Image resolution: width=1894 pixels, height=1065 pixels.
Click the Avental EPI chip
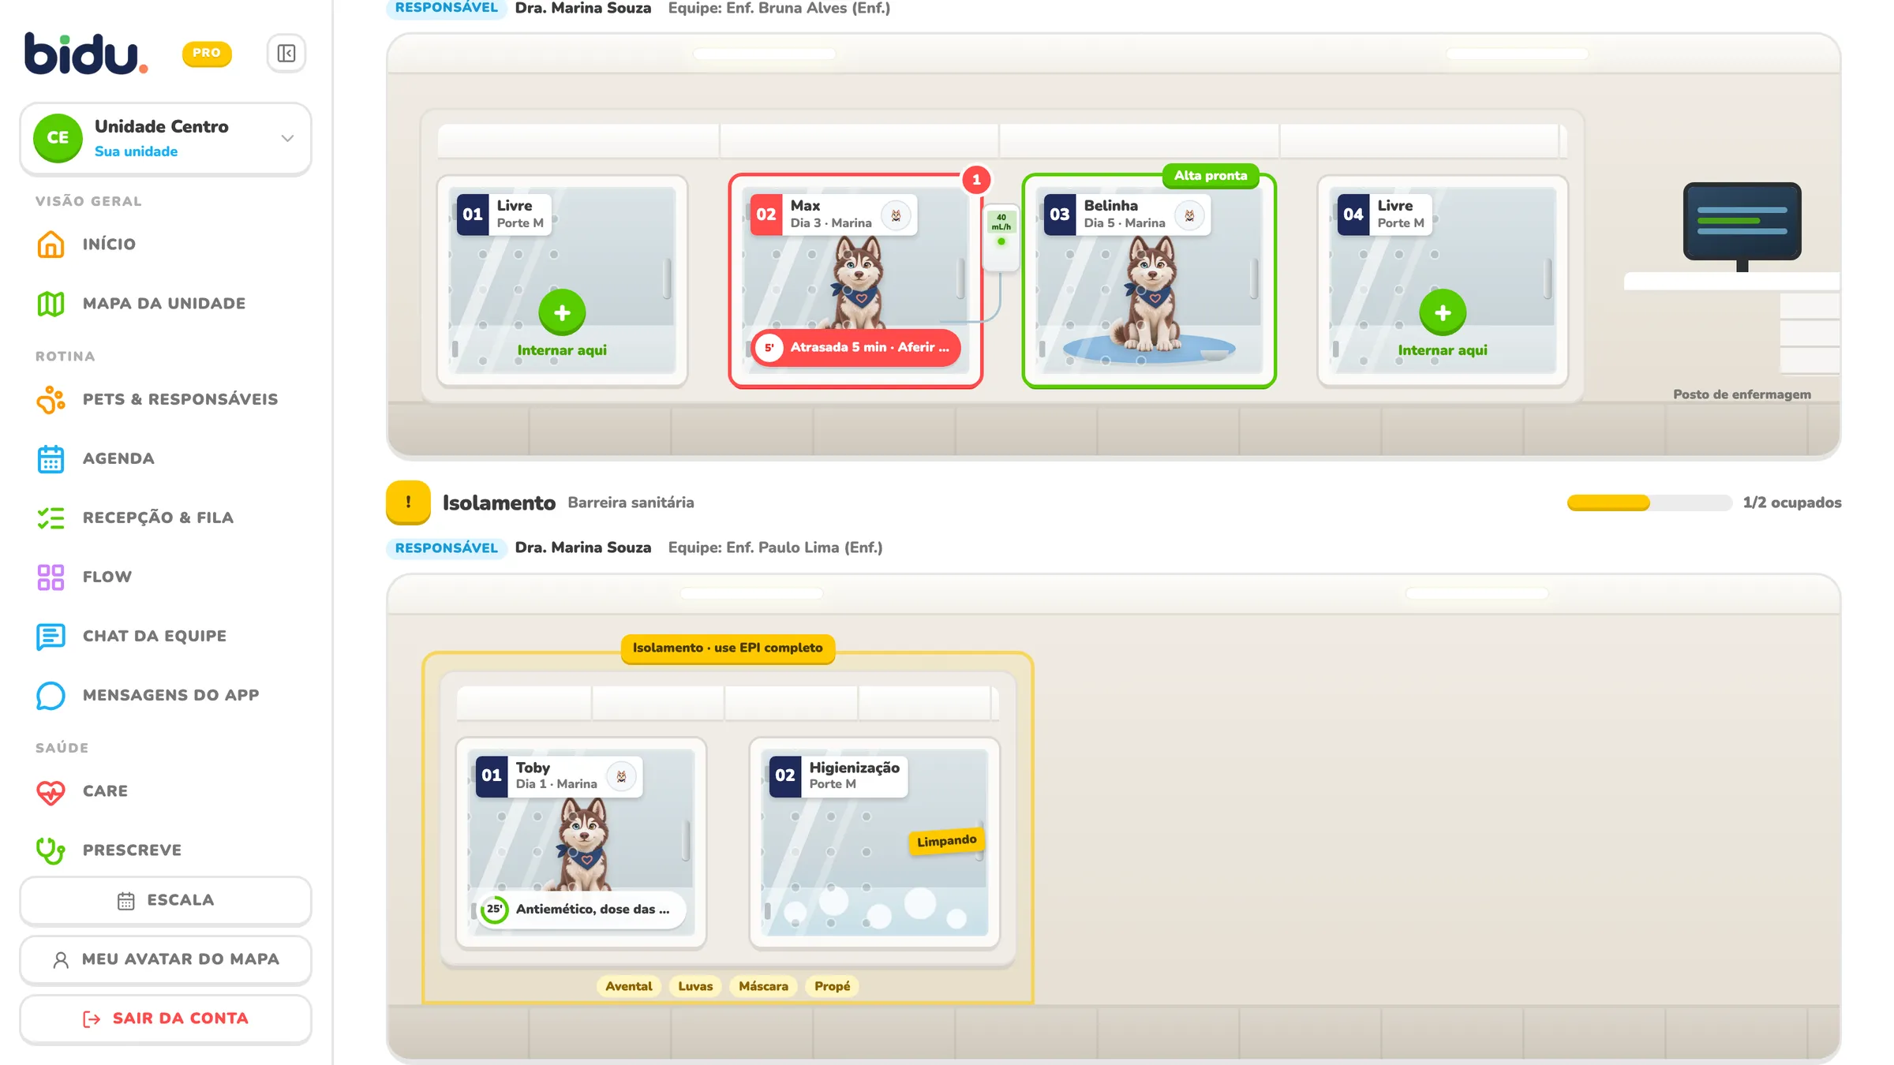628,986
